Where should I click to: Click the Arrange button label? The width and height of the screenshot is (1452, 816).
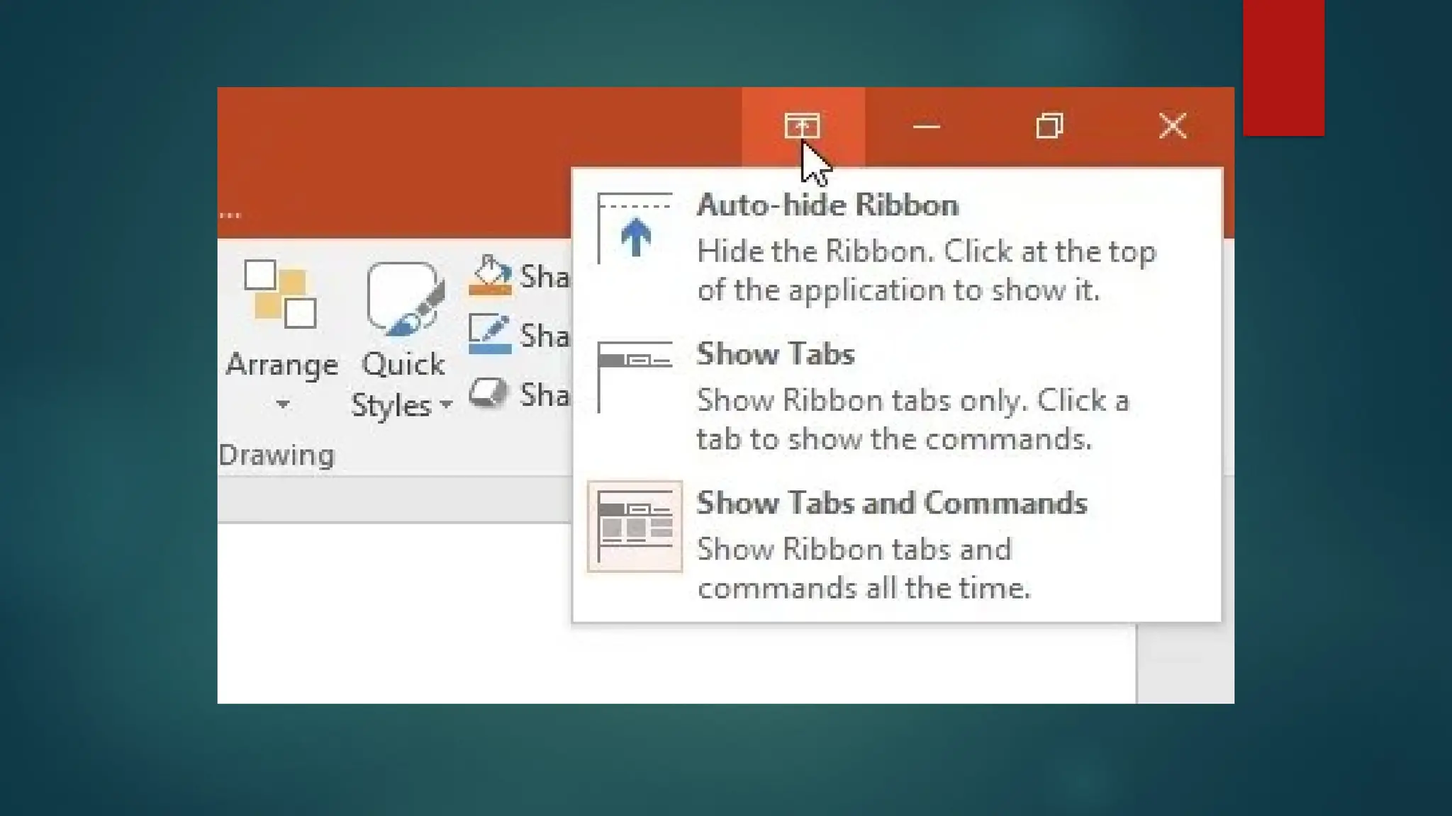click(281, 365)
